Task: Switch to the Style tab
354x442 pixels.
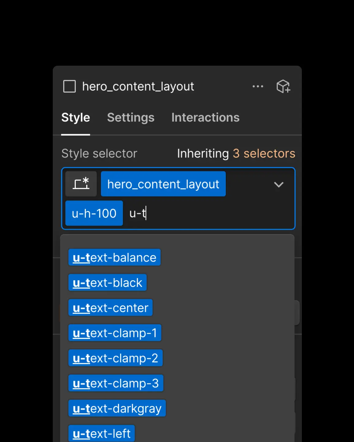Action: coord(75,118)
